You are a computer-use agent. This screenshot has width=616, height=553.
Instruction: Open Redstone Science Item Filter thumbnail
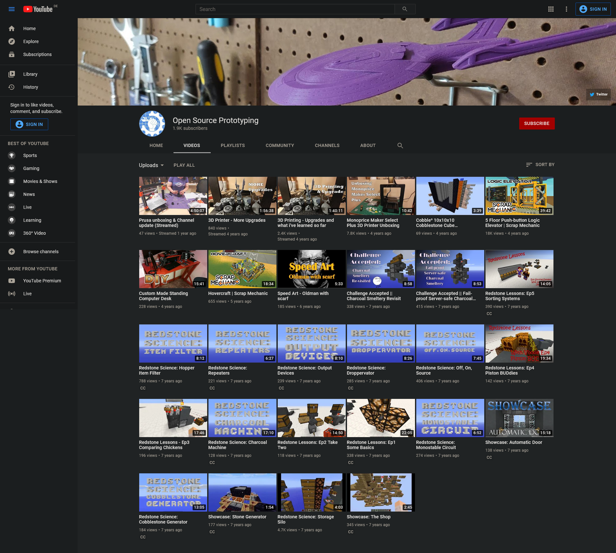(173, 344)
